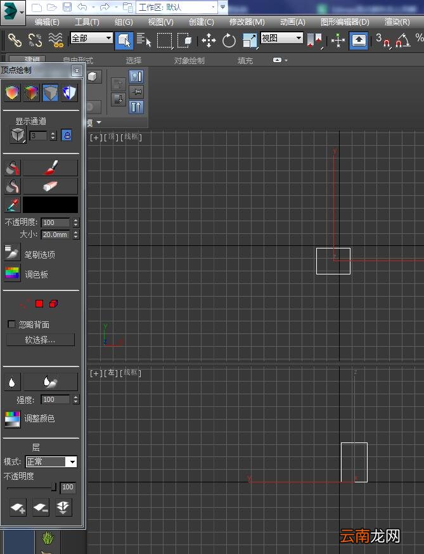Click the Select and Link tool

[x=15, y=40]
